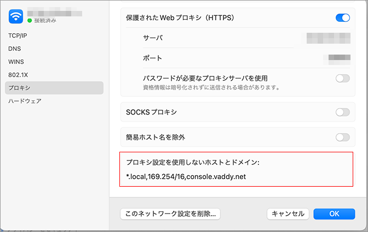368x232 pixels.
Task: Open the WINS settings tab
Action: tap(16, 62)
